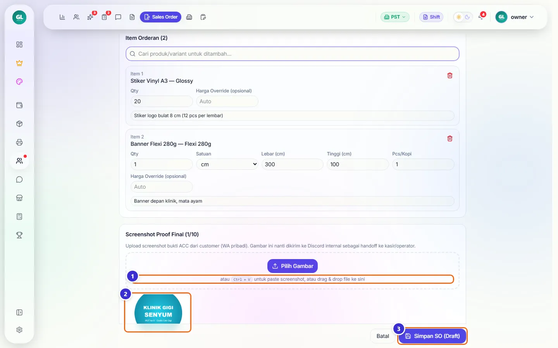Image resolution: width=558 pixels, height=348 pixels.
Task: Delete Item 1 Stiker Vinyl A3 with trash icon
Action: click(450, 75)
